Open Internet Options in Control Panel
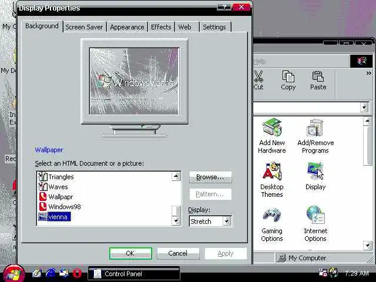 click(x=315, y=224)
